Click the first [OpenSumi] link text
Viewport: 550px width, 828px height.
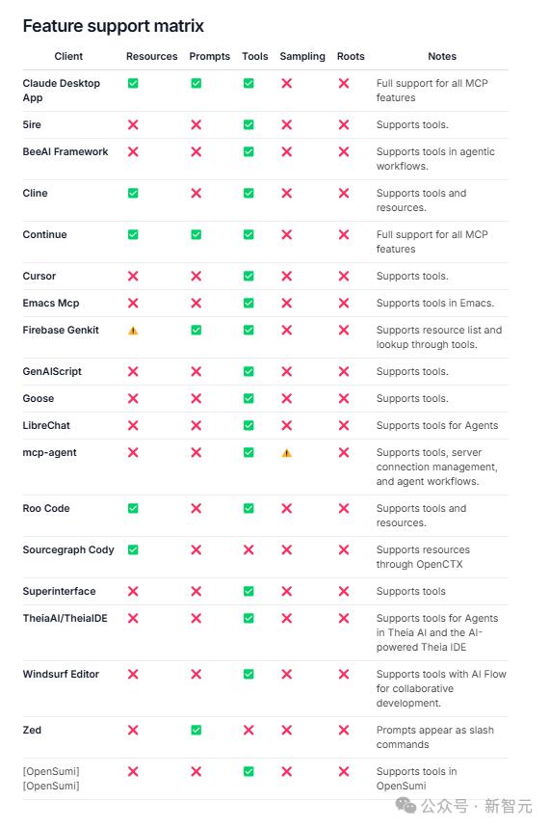click(x=51, y=771)
